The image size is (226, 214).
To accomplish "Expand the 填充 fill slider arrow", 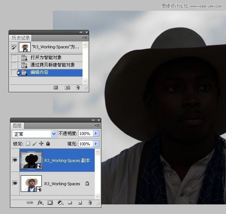I will click(x=96, y=144).
